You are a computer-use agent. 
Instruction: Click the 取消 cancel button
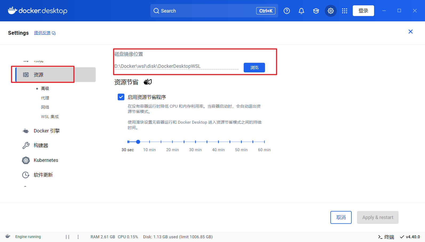(341, 217)
